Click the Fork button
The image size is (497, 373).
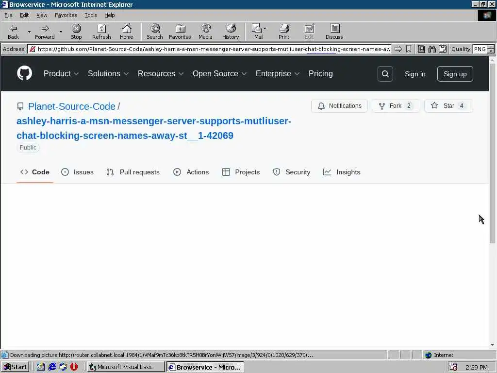396,105
